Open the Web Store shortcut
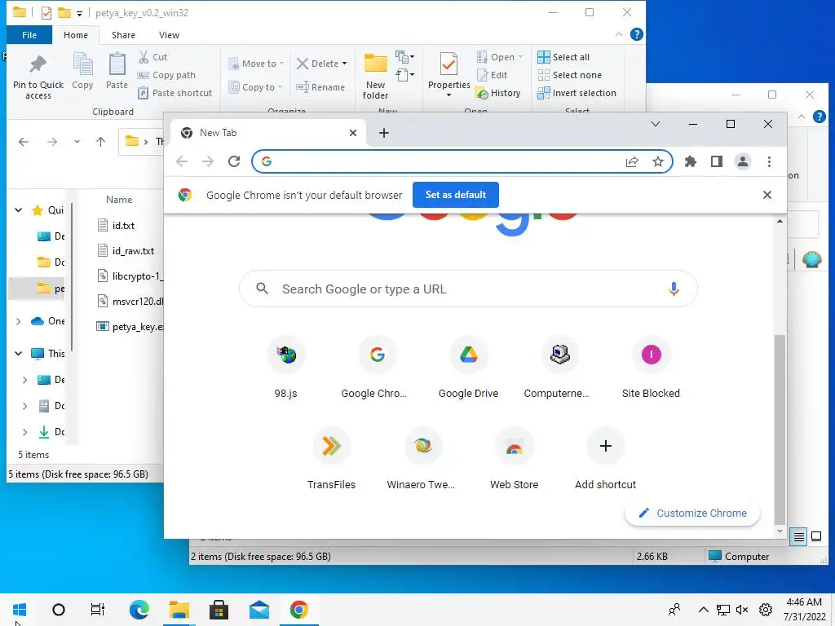This screenshot has height=626, width=835. [x=514, y=458]
